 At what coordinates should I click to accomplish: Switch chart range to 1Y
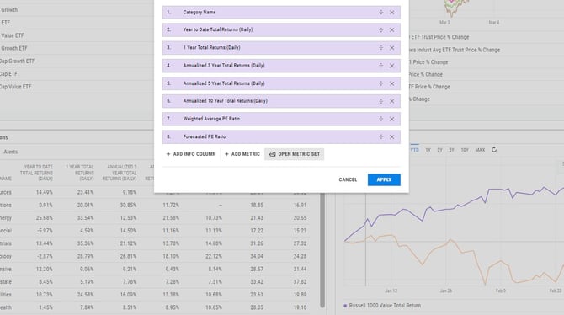(428, 150)
